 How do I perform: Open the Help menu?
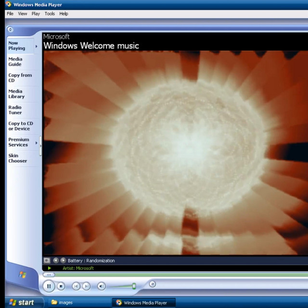(64, 14)
